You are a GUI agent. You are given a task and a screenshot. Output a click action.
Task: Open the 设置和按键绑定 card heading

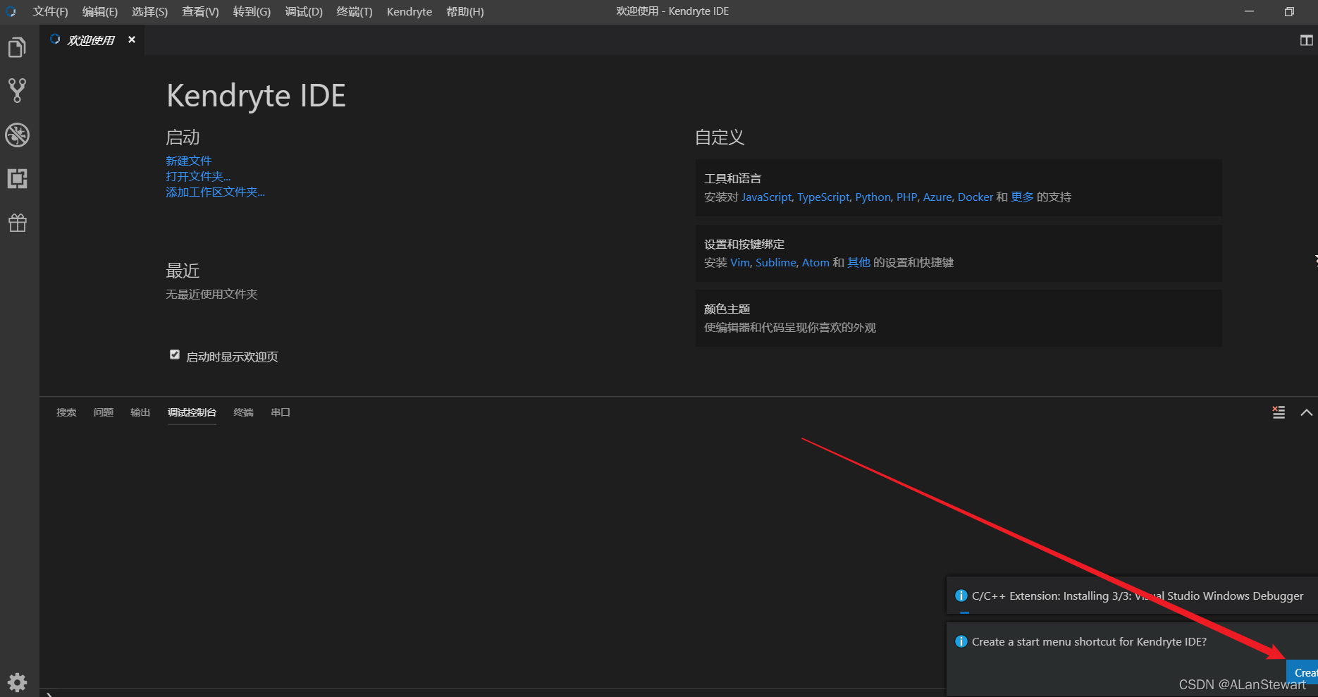744,244
